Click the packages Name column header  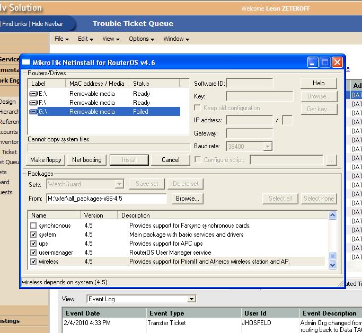click(54, 215)
